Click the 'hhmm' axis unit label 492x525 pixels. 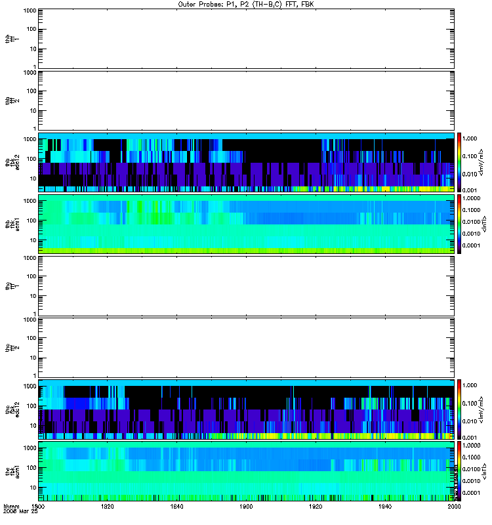pyautogui.click(x=11, y=507)
